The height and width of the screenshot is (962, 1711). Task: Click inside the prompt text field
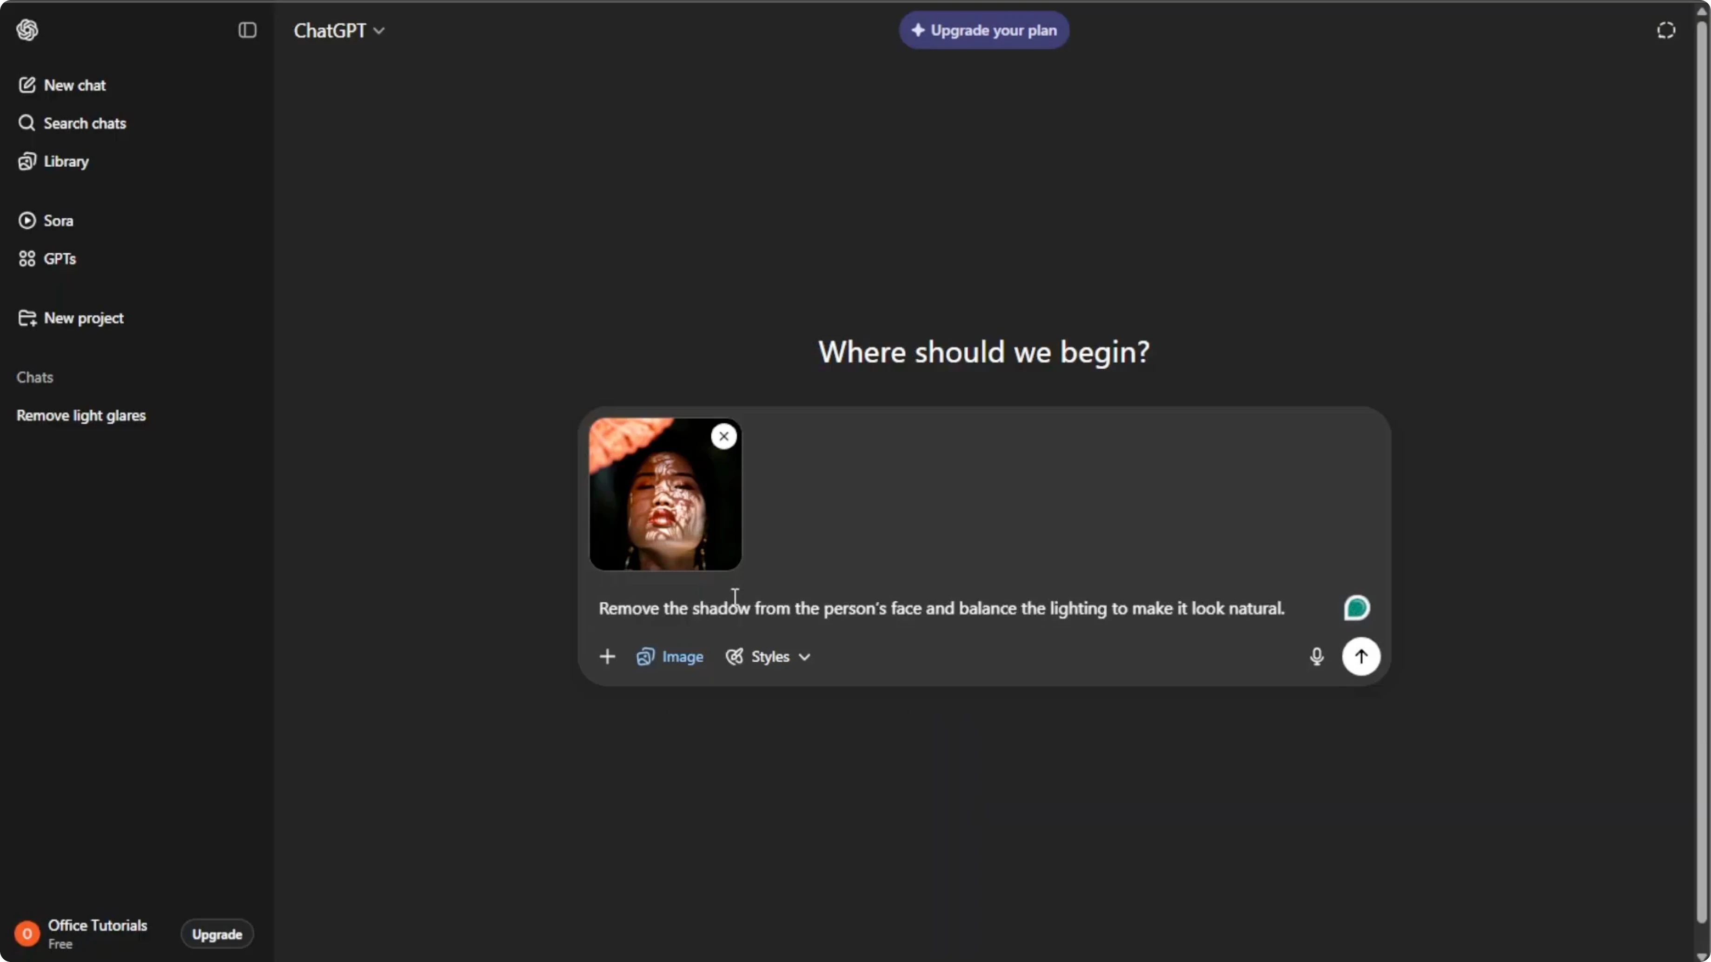[x=941, y=608]
